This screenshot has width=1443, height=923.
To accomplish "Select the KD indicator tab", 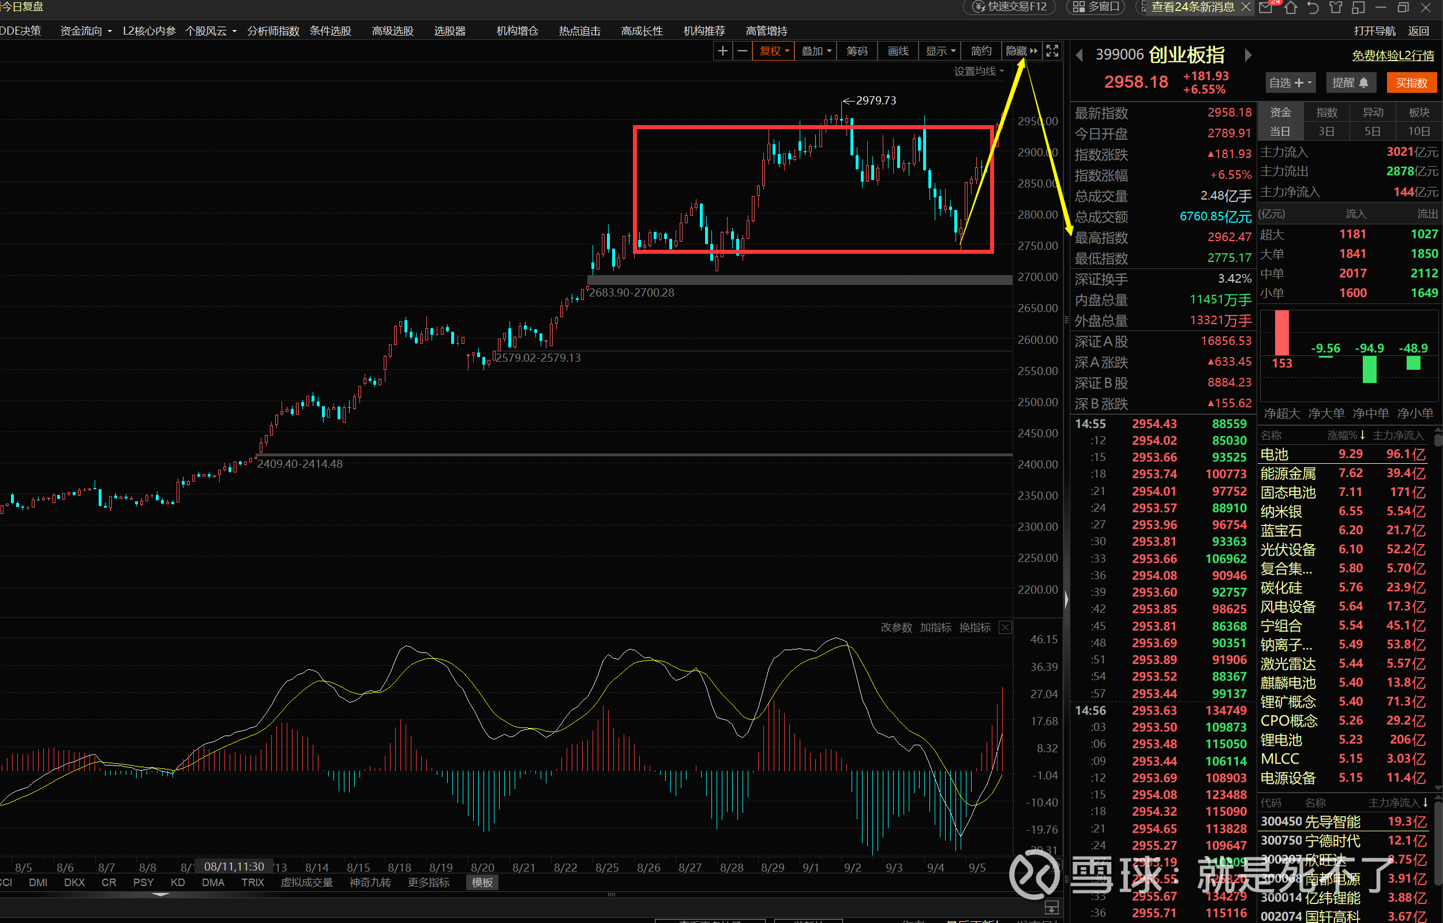I will pyautogui.click(x=178, y=882).
